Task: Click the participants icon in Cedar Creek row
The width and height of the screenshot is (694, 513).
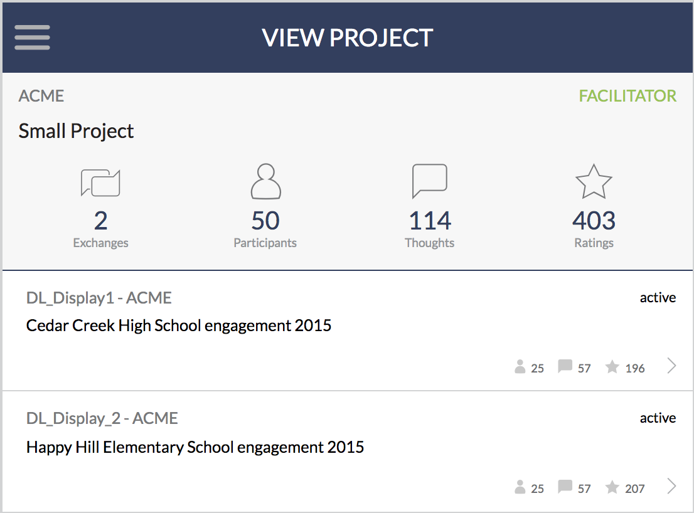Action: point(520,367)
